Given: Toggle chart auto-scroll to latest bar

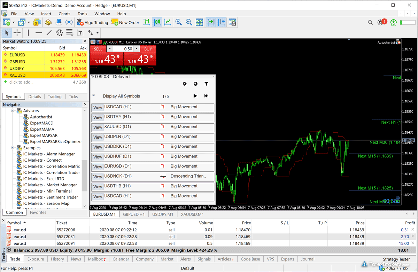Looking at the screenshot, I should [211, 22].
